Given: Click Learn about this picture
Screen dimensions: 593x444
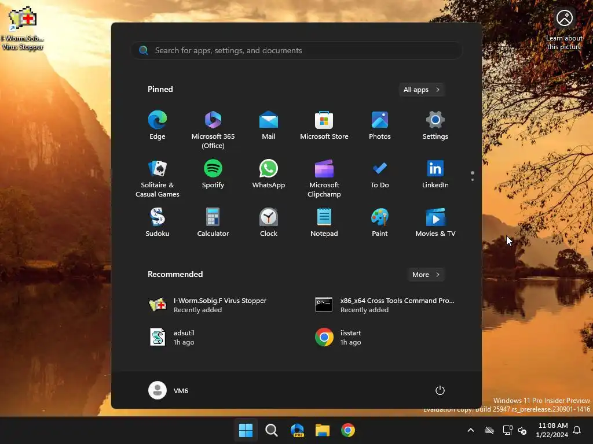Looking at the screenshot, I should (564, 29).
